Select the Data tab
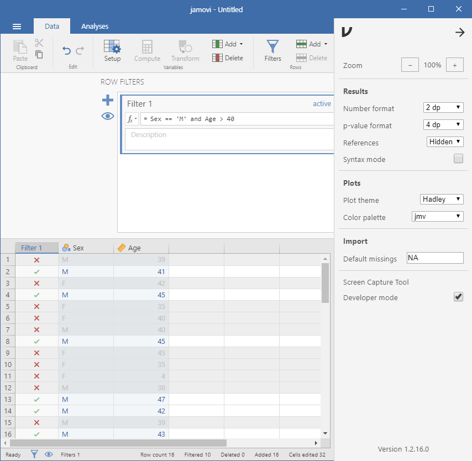 pos(52,27)
